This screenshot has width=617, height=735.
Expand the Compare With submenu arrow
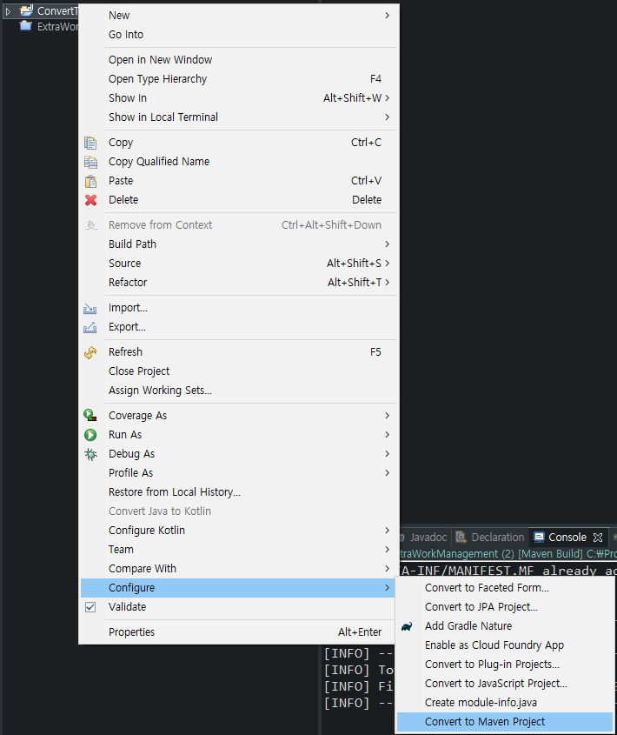[x=387, y=569]
